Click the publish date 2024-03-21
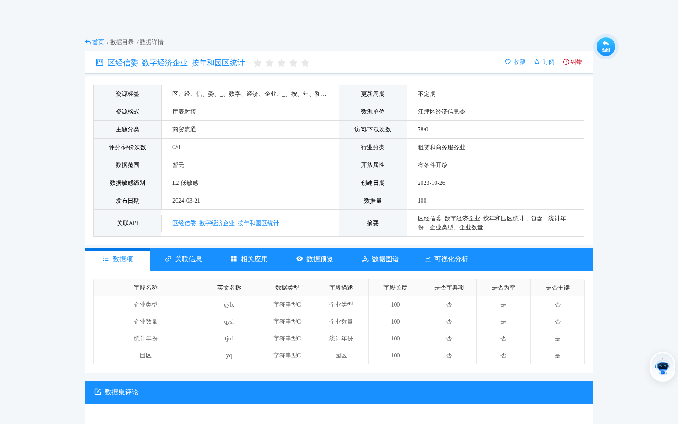Viewport: 678px width, 424px height. (186, 201)
